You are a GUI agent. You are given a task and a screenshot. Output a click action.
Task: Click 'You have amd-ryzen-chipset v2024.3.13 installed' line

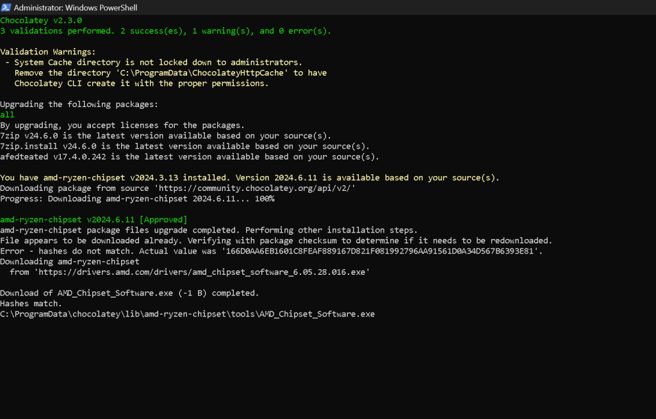[250, 177]
